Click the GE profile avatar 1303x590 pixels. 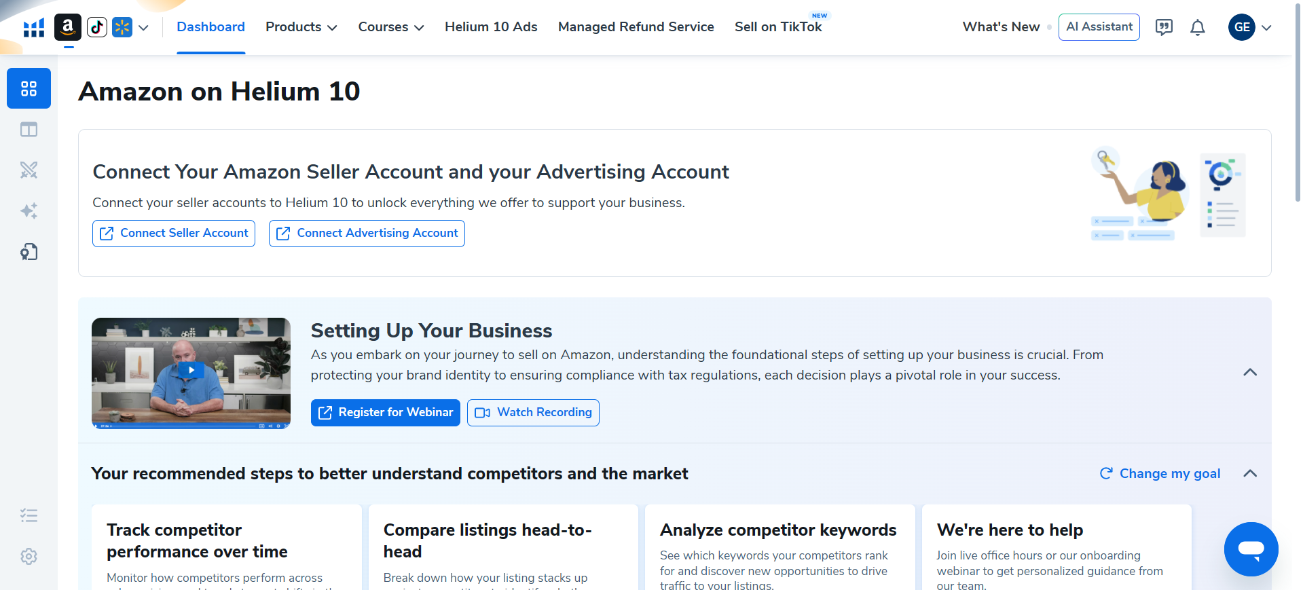coord(1241,27)
